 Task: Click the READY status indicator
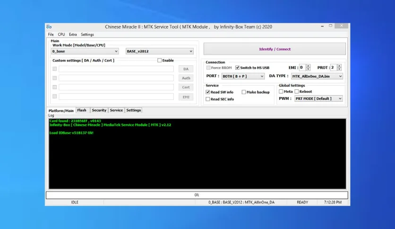pyautogui.click(x=302, y=202)
